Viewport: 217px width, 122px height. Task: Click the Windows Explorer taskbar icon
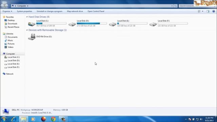pyautogui.click(x=24, y=119)
